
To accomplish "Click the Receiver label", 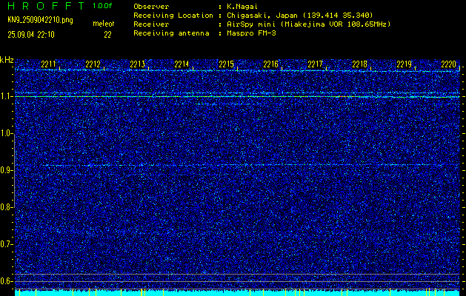I will (151, 24).
